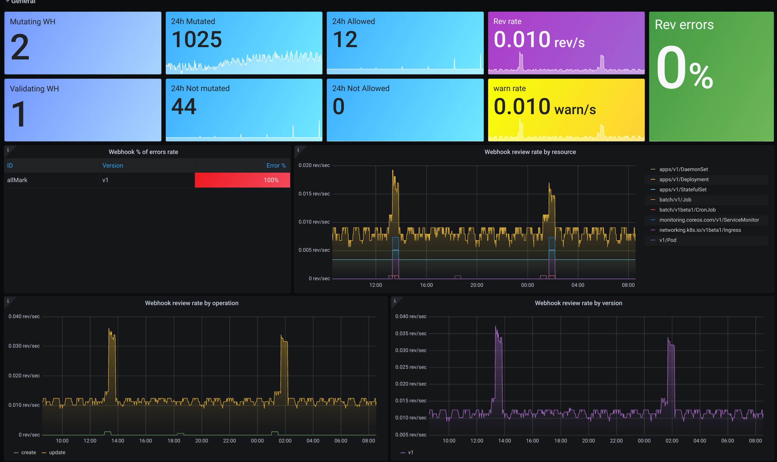Image resolution: width=777 pixels, height=462 pixels.
Task: Open Webhook review rate by operation title menu
Action: coord(191,303)
